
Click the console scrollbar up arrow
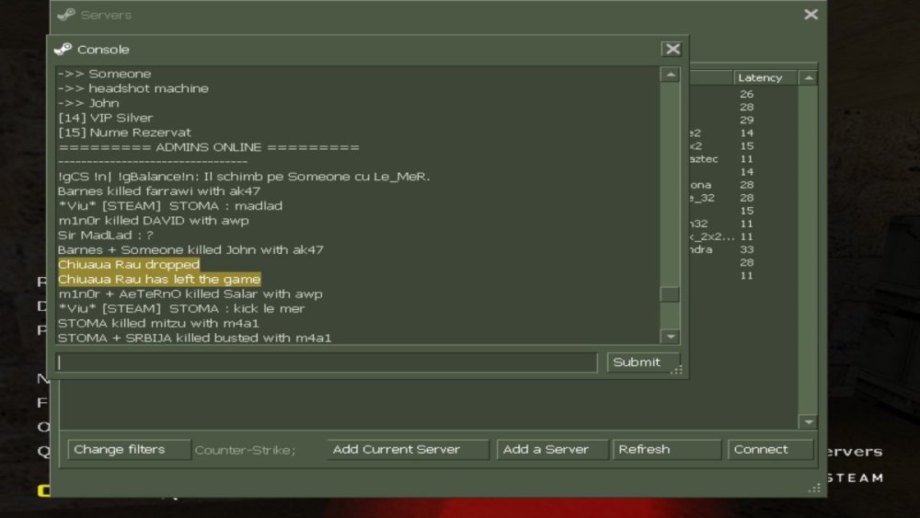coord(670,75)
